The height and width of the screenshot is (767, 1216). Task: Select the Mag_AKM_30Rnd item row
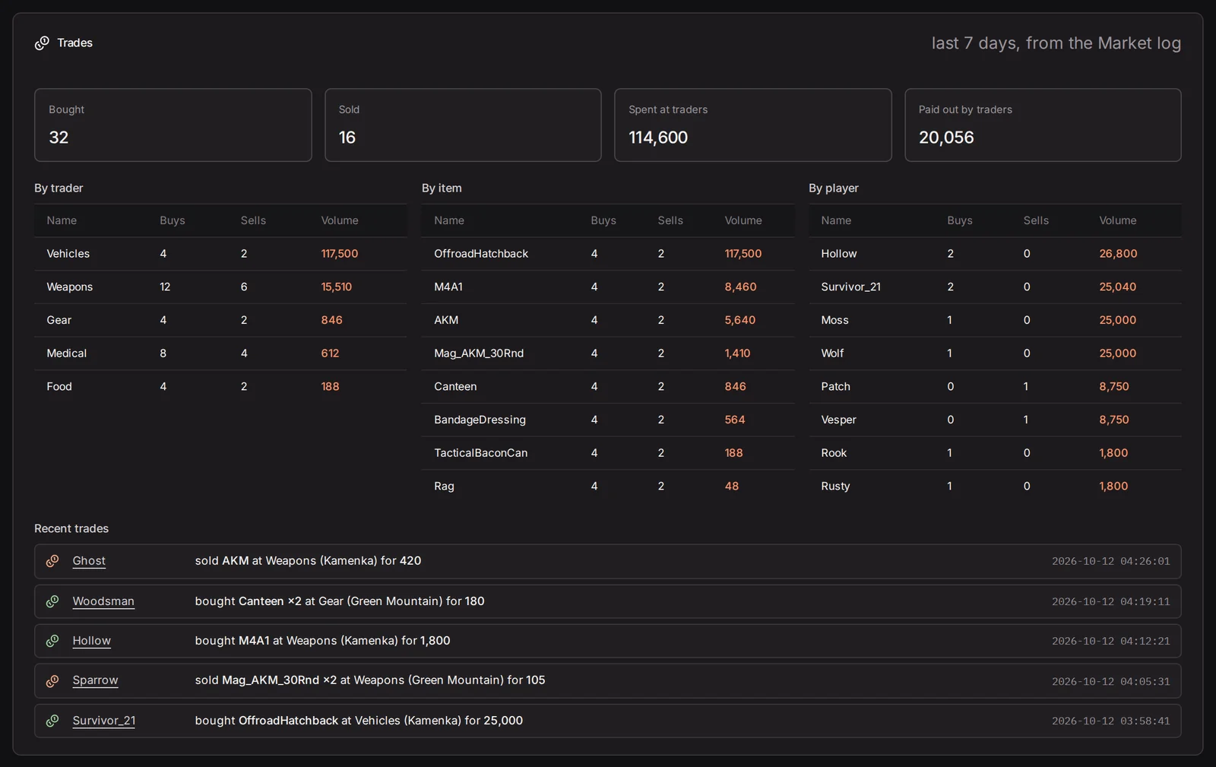coord(608,353)
